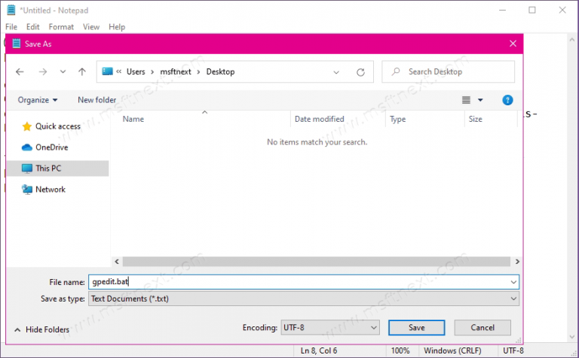Screen dimensions: 579x358
Task: Click the folder icon in address bar
Action: (107, 71)
